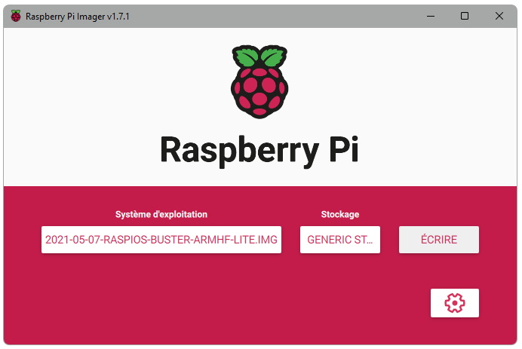Click the word "Pi" in the large heading
Screen dimensions: 522x349
[x=340, y=150]
